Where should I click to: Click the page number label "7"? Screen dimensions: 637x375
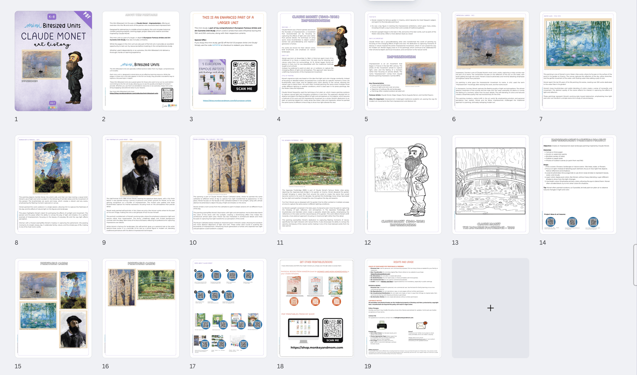coord(541,119)
